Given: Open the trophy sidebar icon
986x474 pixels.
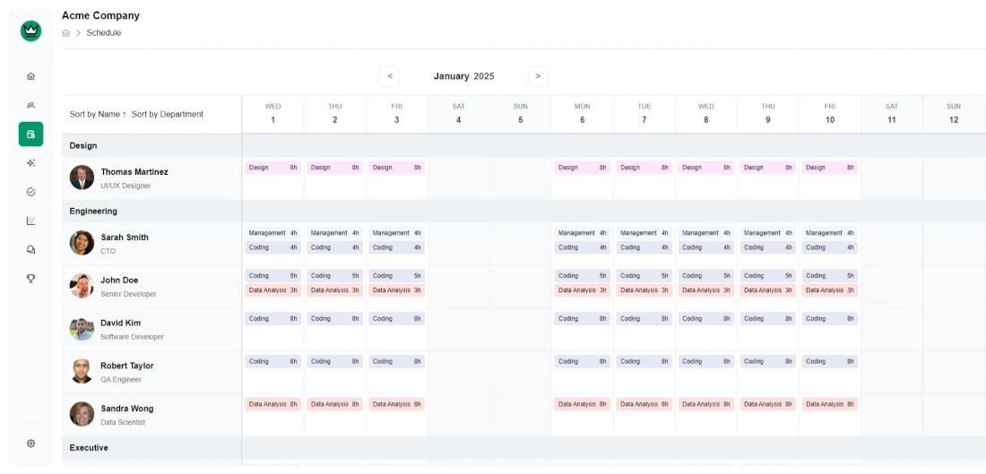Looking at the screenshot, I should 30,279.
